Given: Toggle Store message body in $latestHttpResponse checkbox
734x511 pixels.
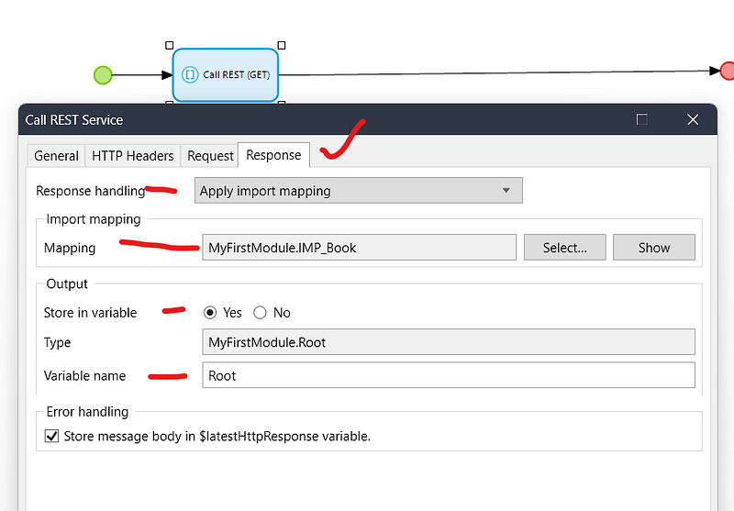Looking at the screenshot, I should (x=52, y=437).
